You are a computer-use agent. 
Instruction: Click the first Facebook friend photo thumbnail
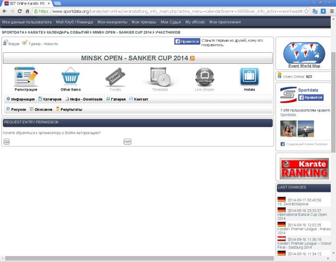tap(288, 129)
